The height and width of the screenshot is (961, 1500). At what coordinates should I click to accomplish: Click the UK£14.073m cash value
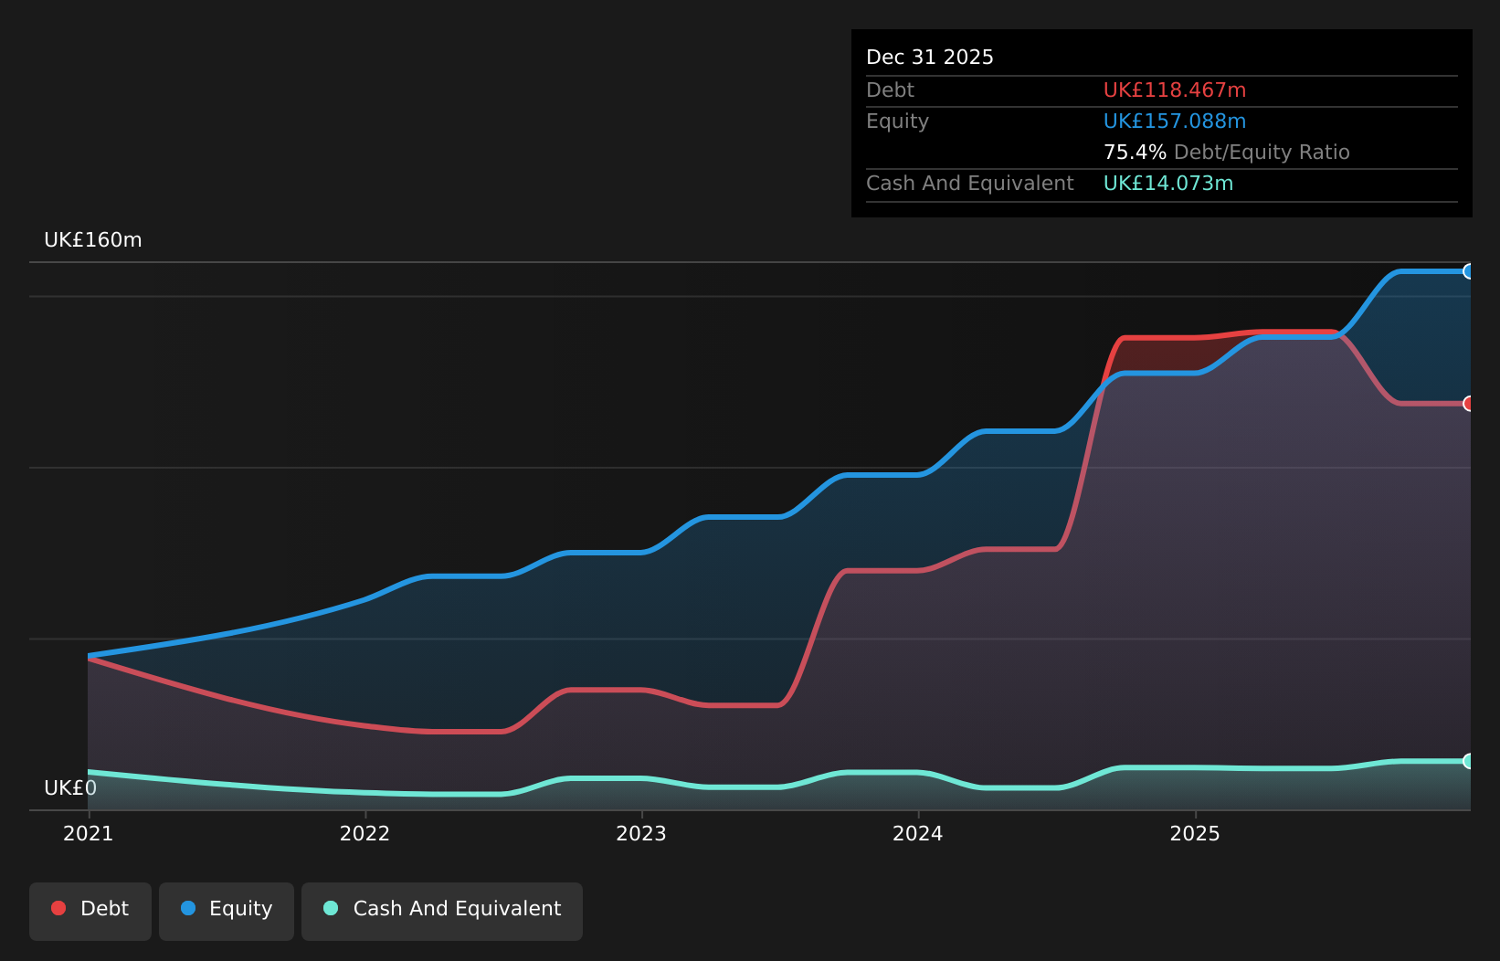click(1168, 184)
